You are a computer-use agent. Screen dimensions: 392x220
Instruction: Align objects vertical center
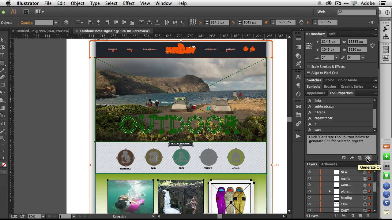point(124,22)
